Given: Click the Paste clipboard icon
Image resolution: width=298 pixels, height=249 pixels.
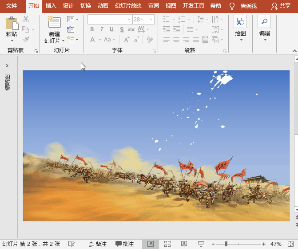Looking at the screenshot, I should (12, 23).
